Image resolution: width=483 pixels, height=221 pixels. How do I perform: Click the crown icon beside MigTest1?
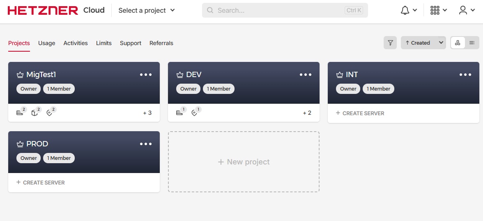coord(20,75)
